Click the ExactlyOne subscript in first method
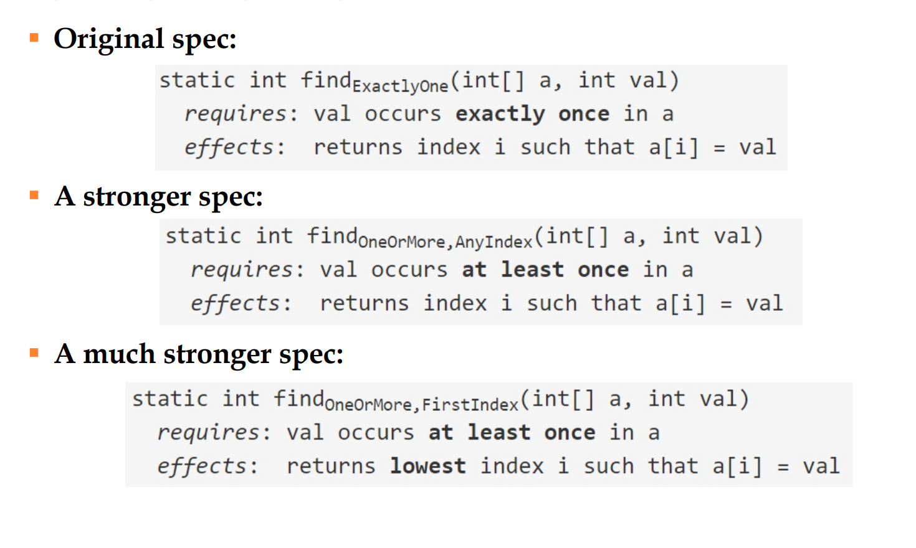 401,86
